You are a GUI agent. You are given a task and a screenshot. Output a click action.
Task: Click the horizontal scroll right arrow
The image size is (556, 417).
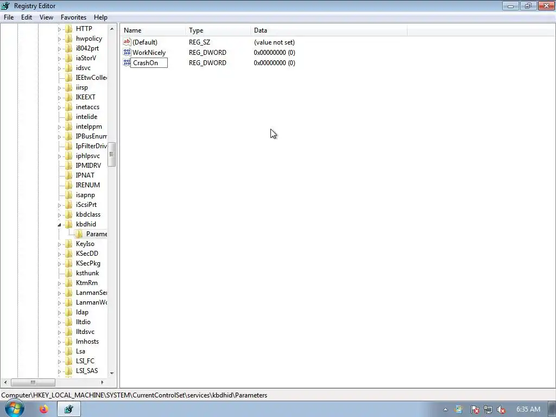click(x=103, y=382)
